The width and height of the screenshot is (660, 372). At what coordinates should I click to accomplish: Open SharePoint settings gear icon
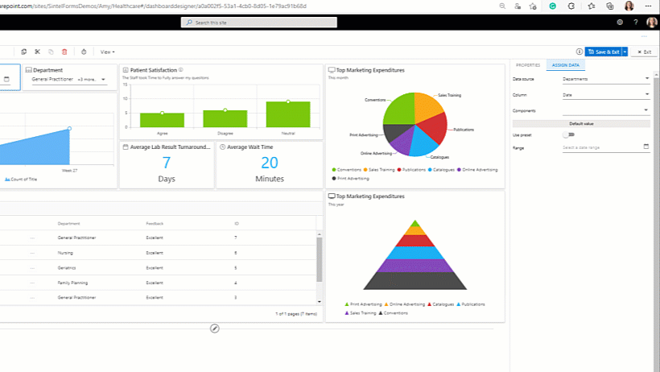(x=614, y=23)
